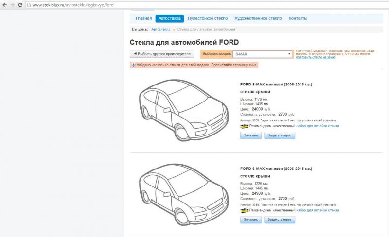The width and height of the screenshot is (389, 237).
Task: Click Заказать for 24900 руб glass
Action: tap(251, 220)
